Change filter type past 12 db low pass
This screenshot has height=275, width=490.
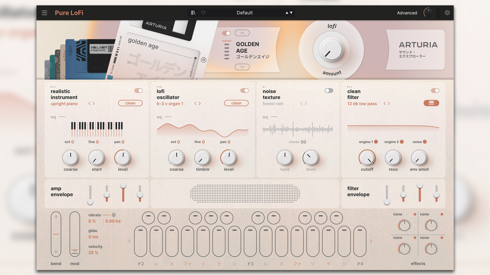(389, 103)
